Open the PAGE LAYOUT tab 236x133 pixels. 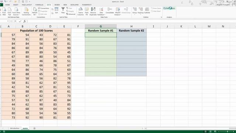click(27, 5)
